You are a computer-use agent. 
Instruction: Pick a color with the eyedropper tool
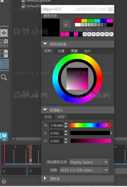(x=67, y=24)
